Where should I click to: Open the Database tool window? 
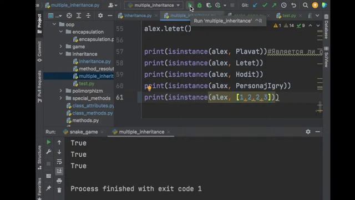click(x=326, y=27)
